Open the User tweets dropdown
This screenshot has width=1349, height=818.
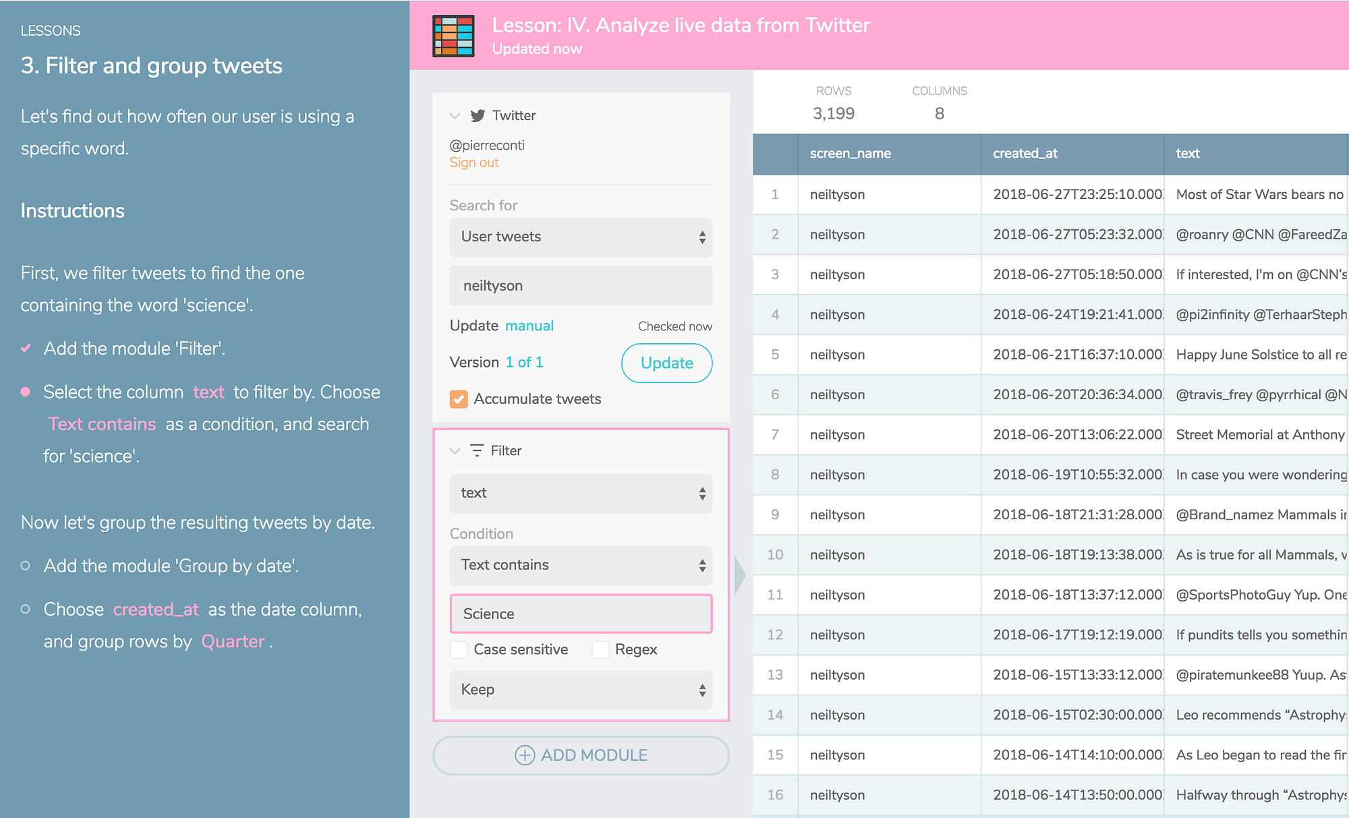tap(581, 237)
